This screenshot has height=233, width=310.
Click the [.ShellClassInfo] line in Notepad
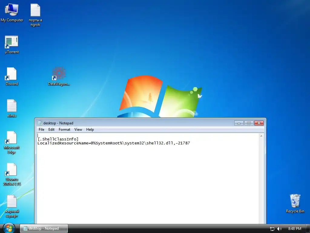58,139
